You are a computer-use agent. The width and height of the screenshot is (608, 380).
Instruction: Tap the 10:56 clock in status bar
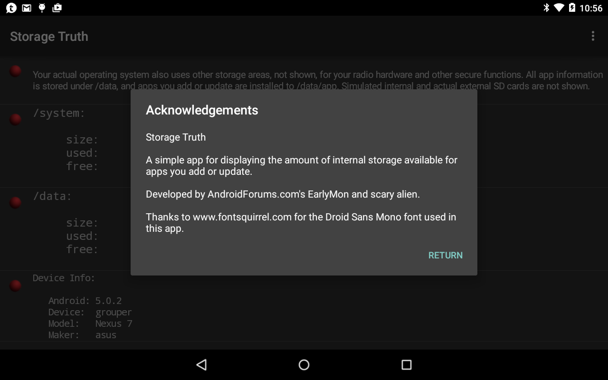(x=591, y=8)
